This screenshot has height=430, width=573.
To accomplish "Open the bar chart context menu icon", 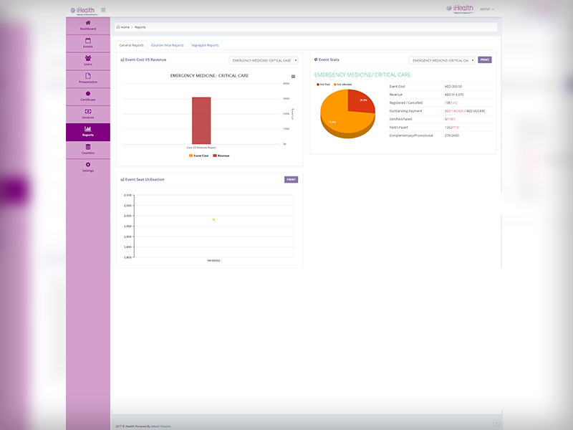I will tap(293, 76).
